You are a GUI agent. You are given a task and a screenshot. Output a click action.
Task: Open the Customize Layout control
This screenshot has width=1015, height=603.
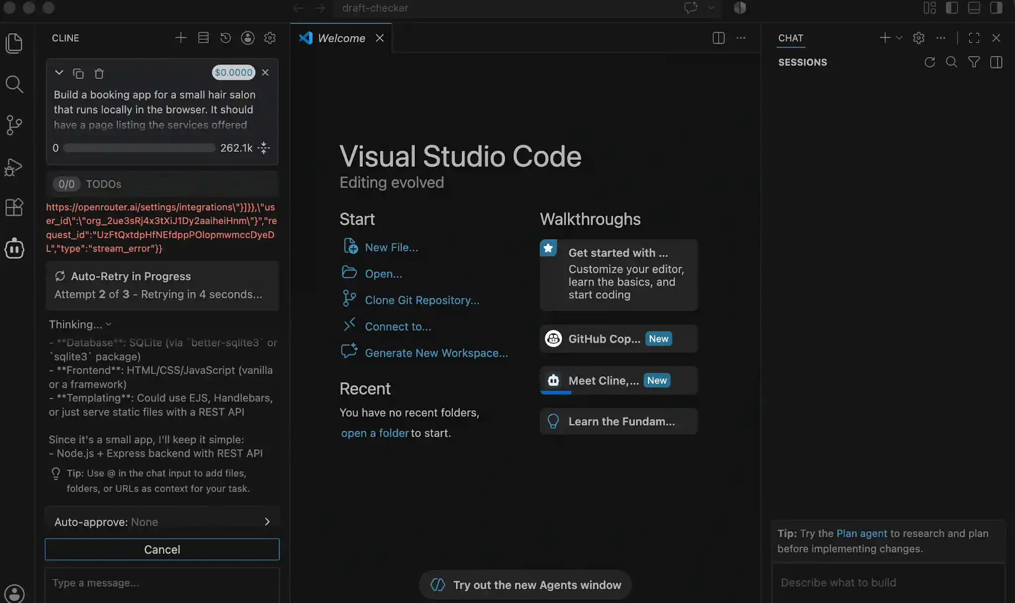click(x=930, y=8)
